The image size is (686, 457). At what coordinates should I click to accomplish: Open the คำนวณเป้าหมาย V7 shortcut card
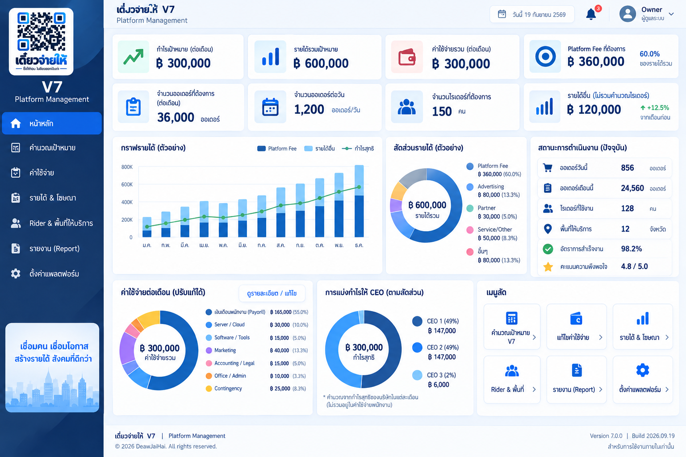click(x=512, y=327)
